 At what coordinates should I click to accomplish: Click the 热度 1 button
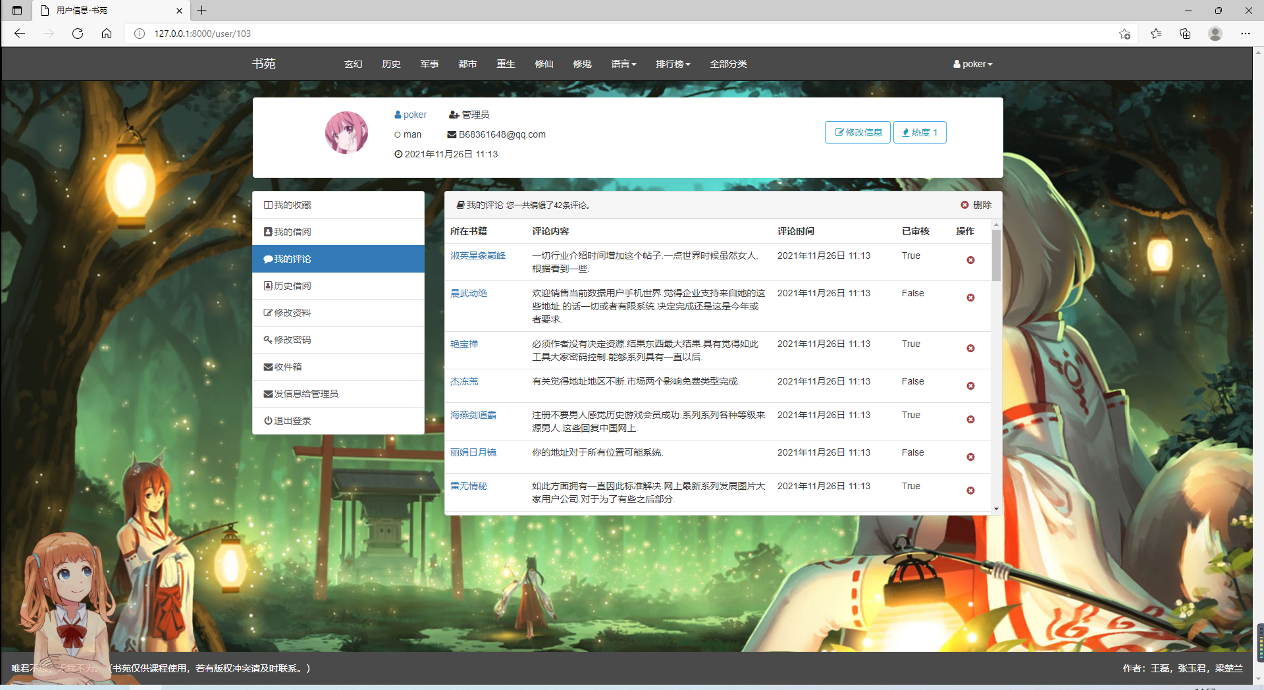click(x=920, y=132)
